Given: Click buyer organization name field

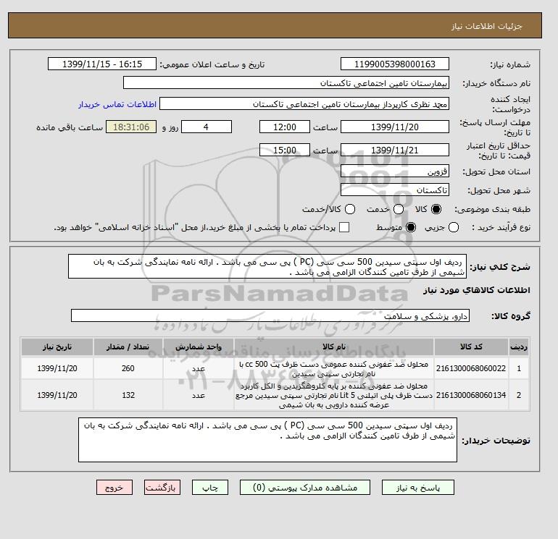Looking at the screenshot, I should click(x=286, y=83).
